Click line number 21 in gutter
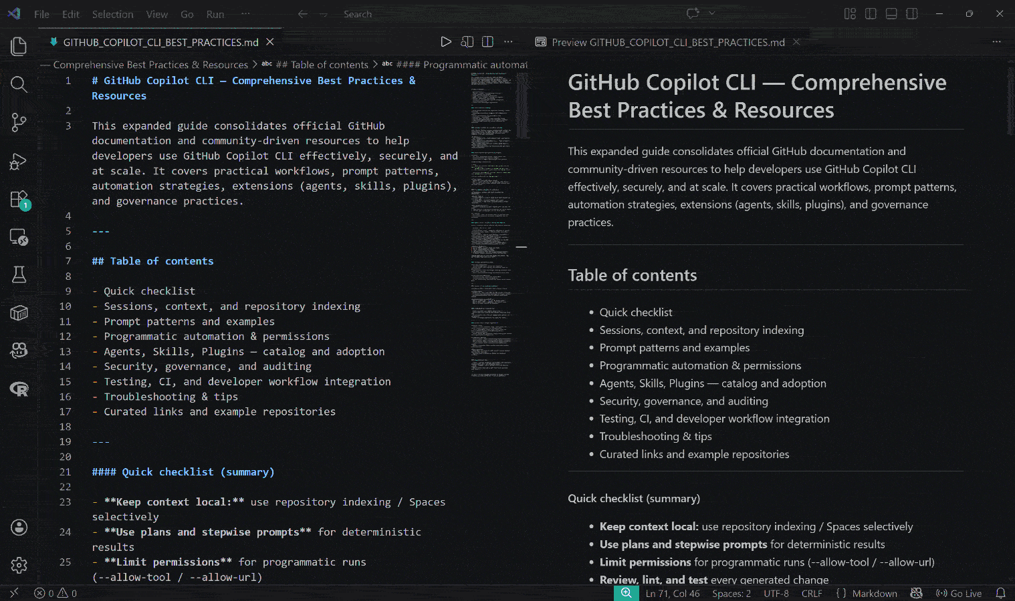 (65, 471)
